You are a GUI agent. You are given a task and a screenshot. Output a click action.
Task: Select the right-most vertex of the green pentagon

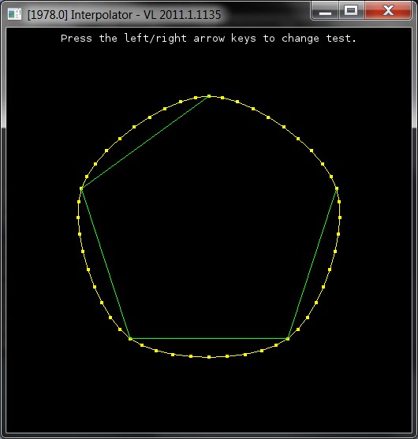coord(337,188)
